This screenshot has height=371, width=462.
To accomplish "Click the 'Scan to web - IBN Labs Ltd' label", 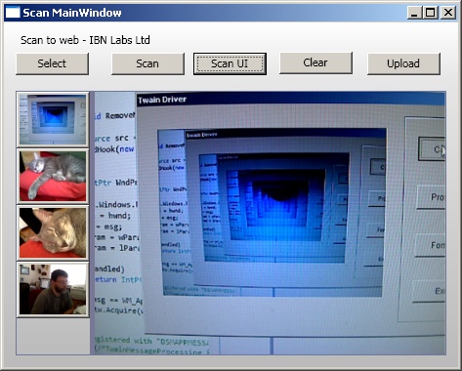I will pos(85,40).
